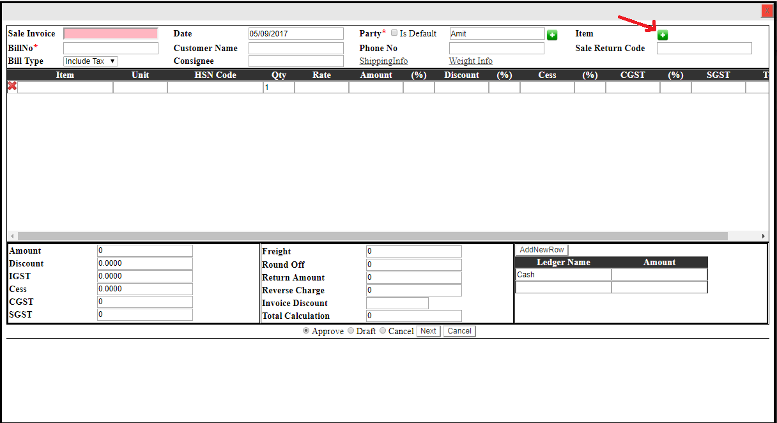Select the Approve radio option
The width and height of the screenshot is (777, 423).
coord(306,331)
